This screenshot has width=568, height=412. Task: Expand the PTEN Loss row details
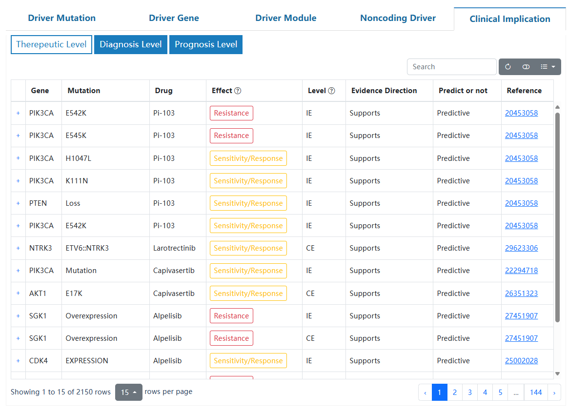18,203
